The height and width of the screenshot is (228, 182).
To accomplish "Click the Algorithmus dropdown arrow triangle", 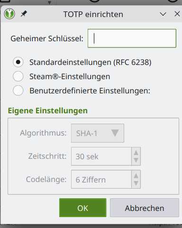I will [x=115, y=133].
